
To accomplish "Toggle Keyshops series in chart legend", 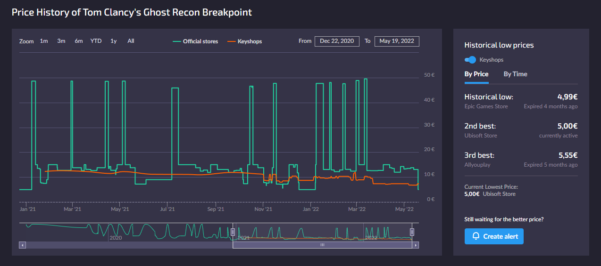I will (x=244, y=41).
